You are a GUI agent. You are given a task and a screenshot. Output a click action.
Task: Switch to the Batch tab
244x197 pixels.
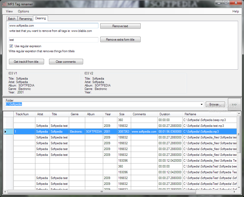point(12,19)
